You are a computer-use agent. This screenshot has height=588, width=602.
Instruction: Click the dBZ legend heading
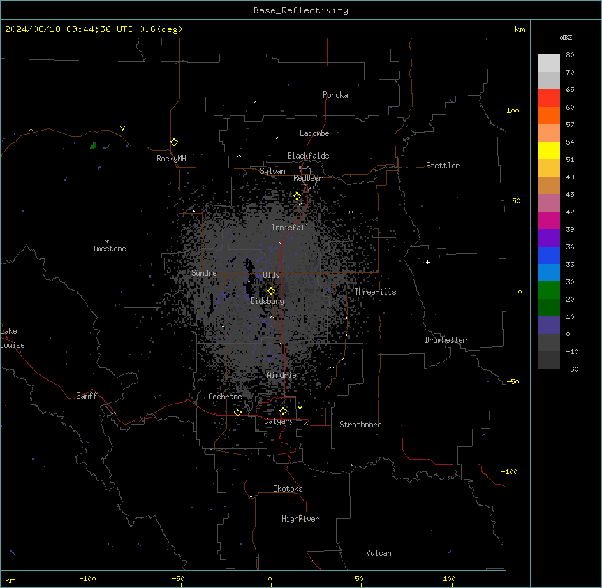tap(566, 37)
